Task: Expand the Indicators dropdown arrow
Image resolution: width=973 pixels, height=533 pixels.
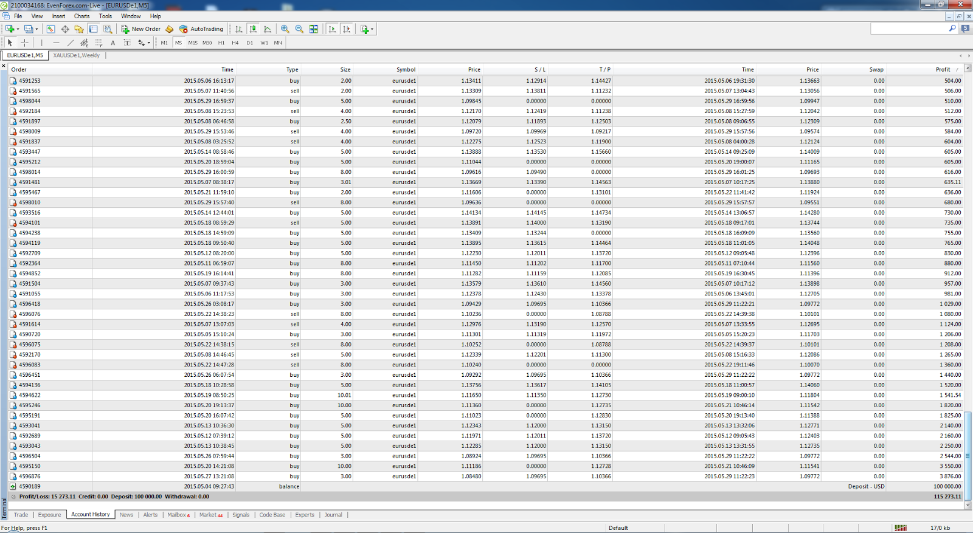Action: point(372,29)
